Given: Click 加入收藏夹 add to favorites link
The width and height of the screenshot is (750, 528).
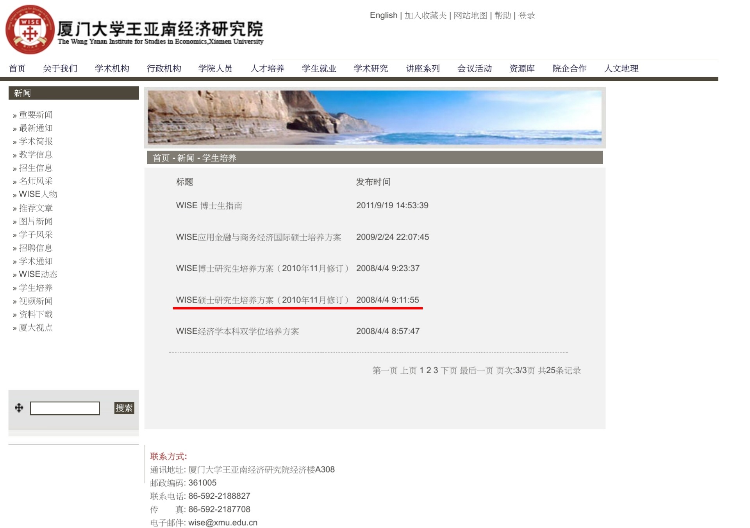Looking at the screenshot, I should click(425, 15).
